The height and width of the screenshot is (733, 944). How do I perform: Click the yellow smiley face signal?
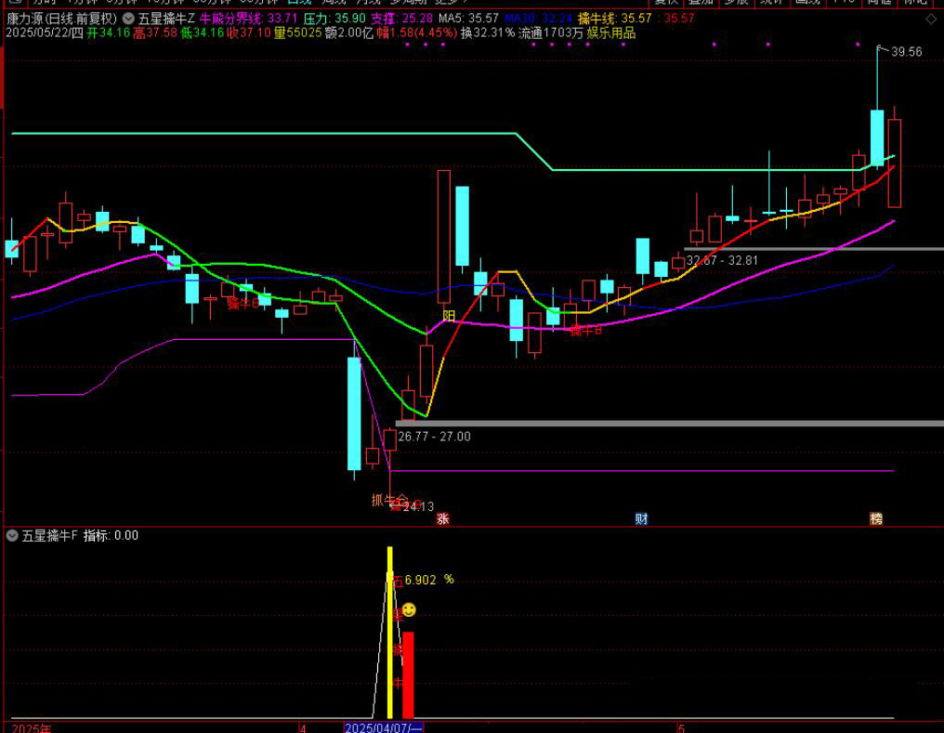[x=409, y=609]
